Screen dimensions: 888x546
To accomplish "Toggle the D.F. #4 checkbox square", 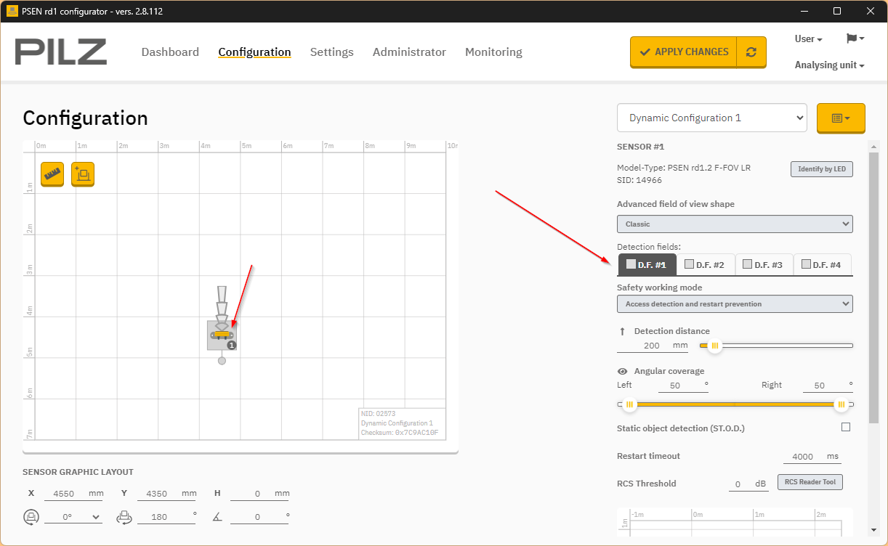I will [806, 264].
